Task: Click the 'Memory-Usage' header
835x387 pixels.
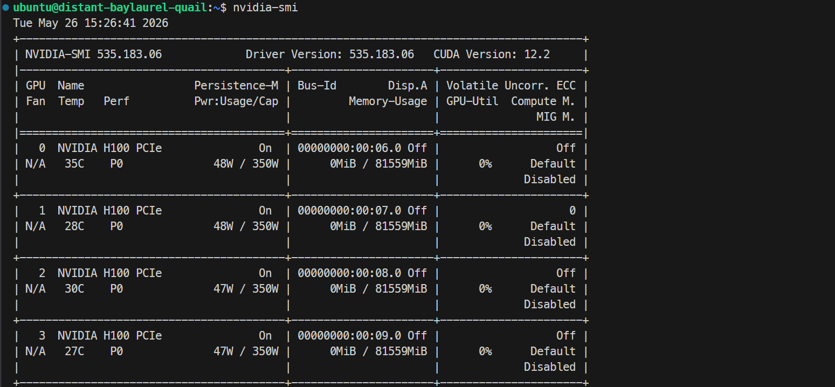Action: [x=388, y=101]
